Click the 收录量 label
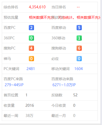The image size is (102, 125). click(9, 105)
